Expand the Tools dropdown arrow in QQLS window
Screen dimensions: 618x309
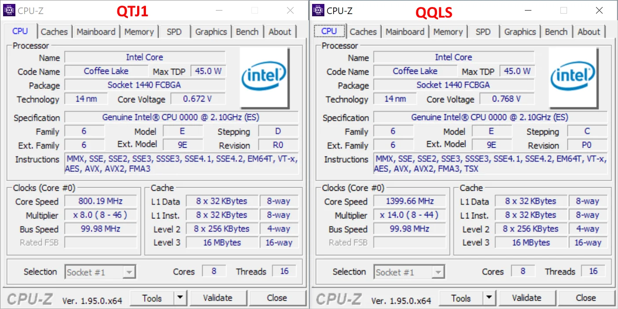(x=489, y=298)
